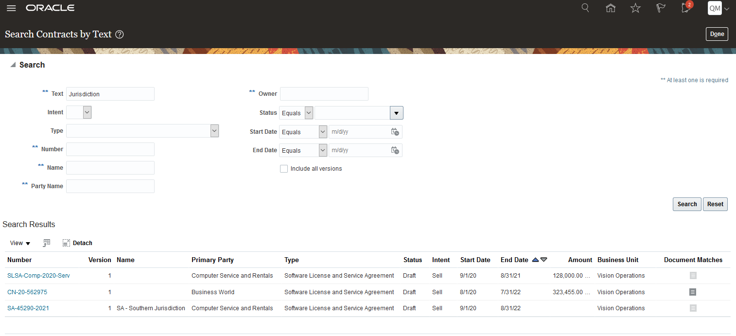Image resolution: width=736 pixels, height=336 pixels.
Task: Open the Watchlist flag icon
Action: (x=660, y=8)
